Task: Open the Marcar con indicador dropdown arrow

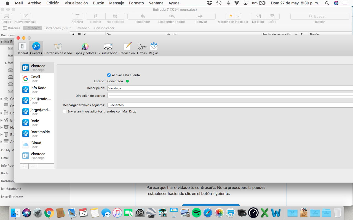Action: point(238,16)
